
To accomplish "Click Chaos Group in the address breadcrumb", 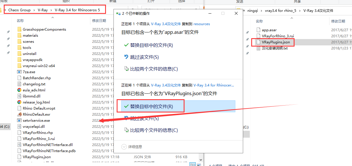I will tap(19, 10).
